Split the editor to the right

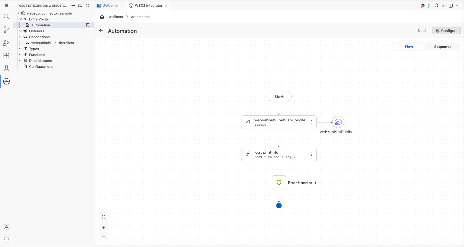click(x=451, y=5)
